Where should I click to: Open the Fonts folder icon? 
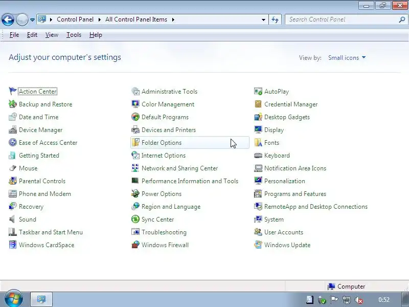(x=258, y=143)
